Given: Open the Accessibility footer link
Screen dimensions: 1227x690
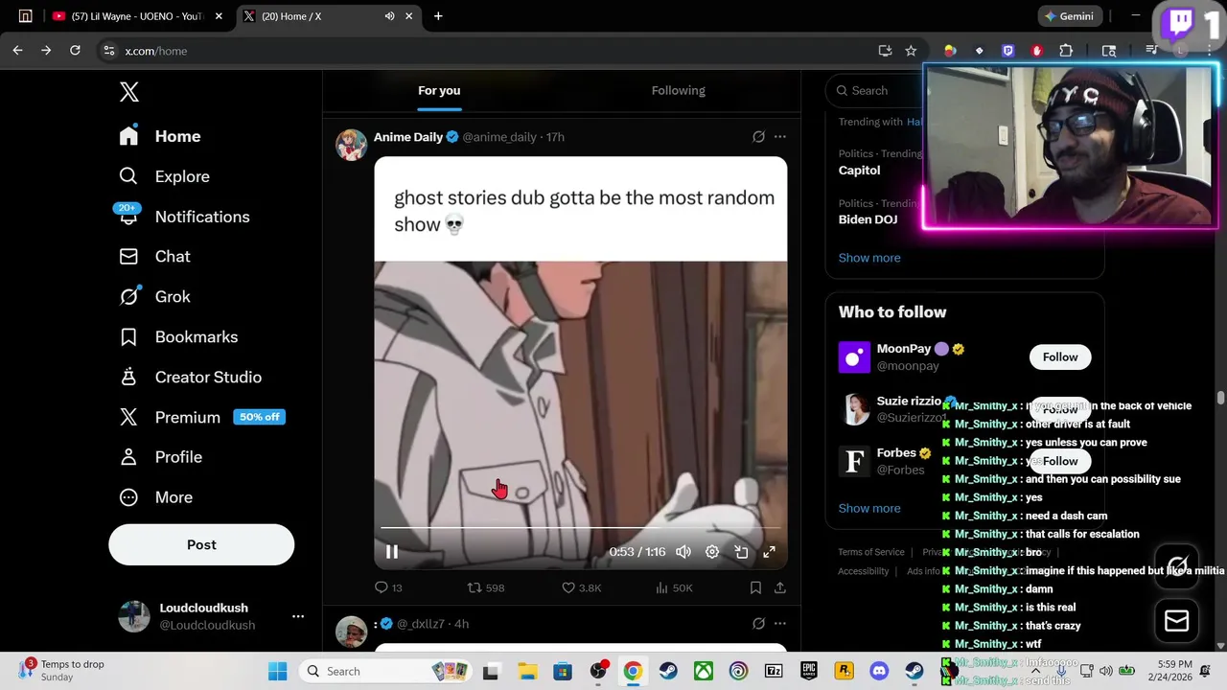Looking at the screenshot, I should (x=863, y=571).
